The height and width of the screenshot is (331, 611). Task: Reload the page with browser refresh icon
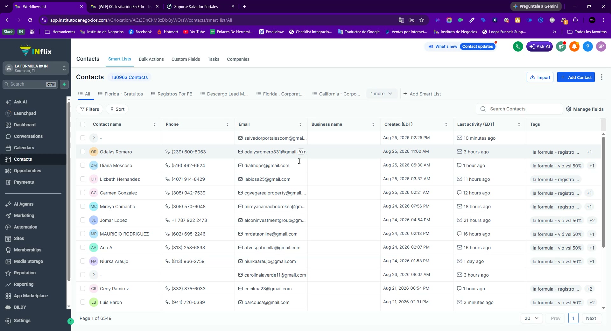pos(30,20)
